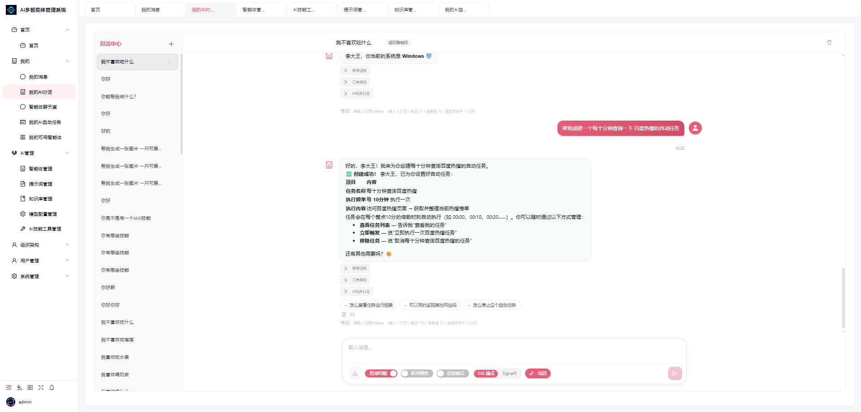Click the upload file icon in input bar
This screenshot has width=861, height=412.
coord(355,373)
